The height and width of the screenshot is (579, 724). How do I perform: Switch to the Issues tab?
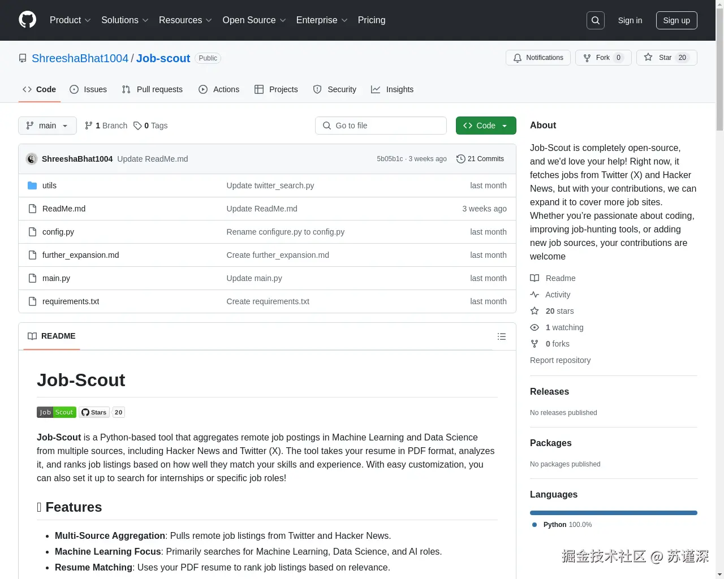coord(88,89)
